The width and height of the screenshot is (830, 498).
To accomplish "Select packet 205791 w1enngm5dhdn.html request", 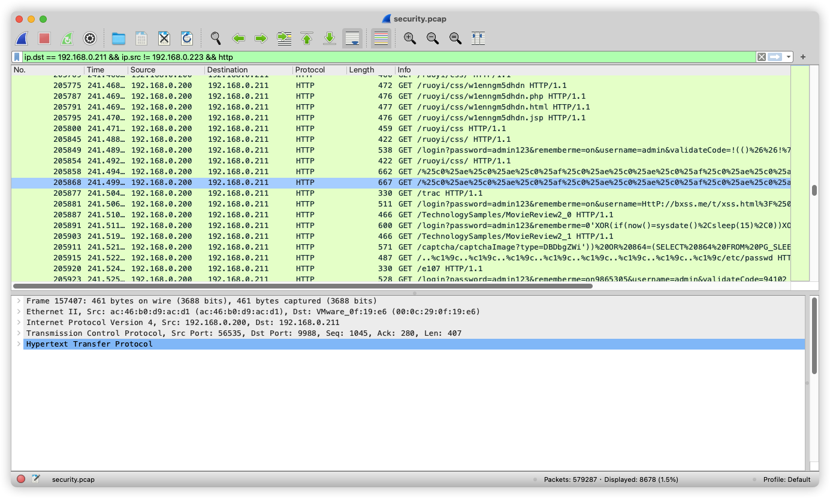I will [401, 107].
